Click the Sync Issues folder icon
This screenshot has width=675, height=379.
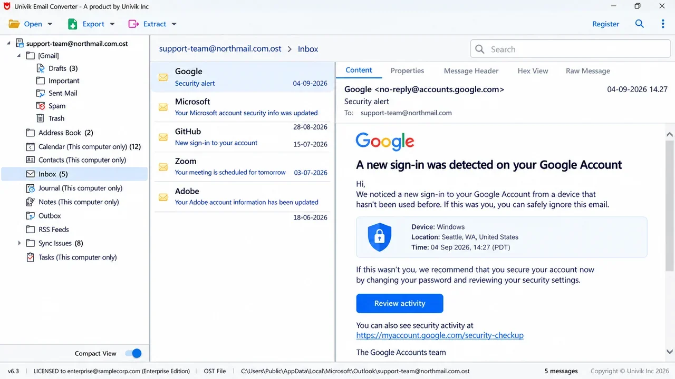[x=31, y=243]
